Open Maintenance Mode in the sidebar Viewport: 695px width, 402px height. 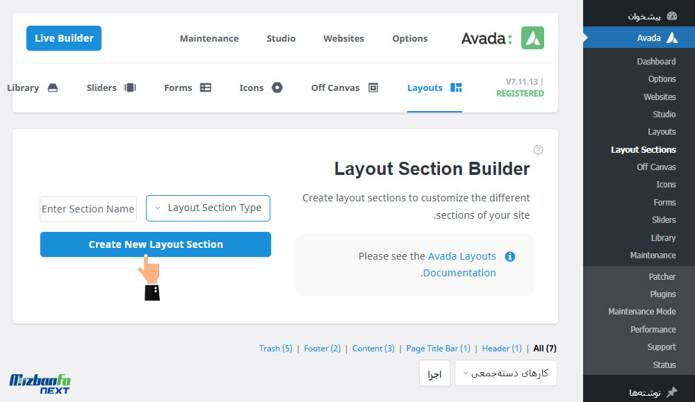click(x=641, y=312)
